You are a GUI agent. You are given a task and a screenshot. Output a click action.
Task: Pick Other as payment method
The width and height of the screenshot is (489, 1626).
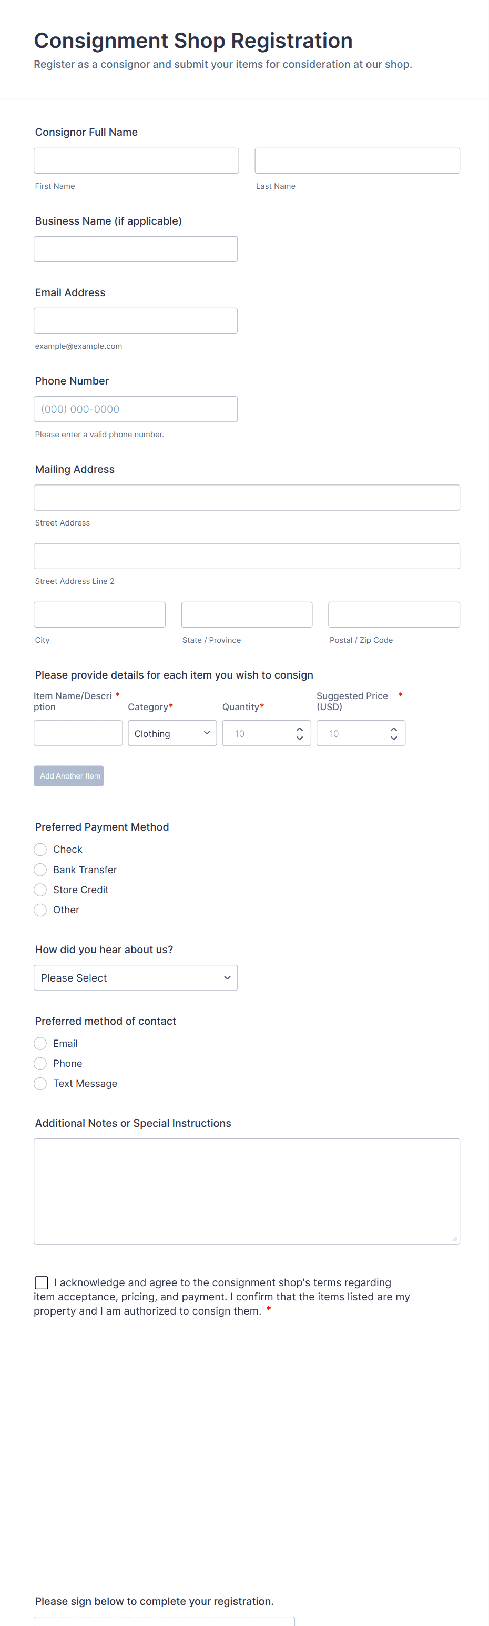(x=40, y=910)
